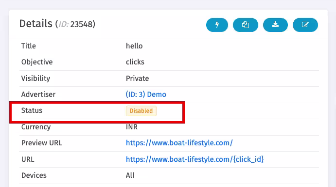Click the 'Title' row label
The height and width of the screenshot is (187, 336).
(29, 46)
